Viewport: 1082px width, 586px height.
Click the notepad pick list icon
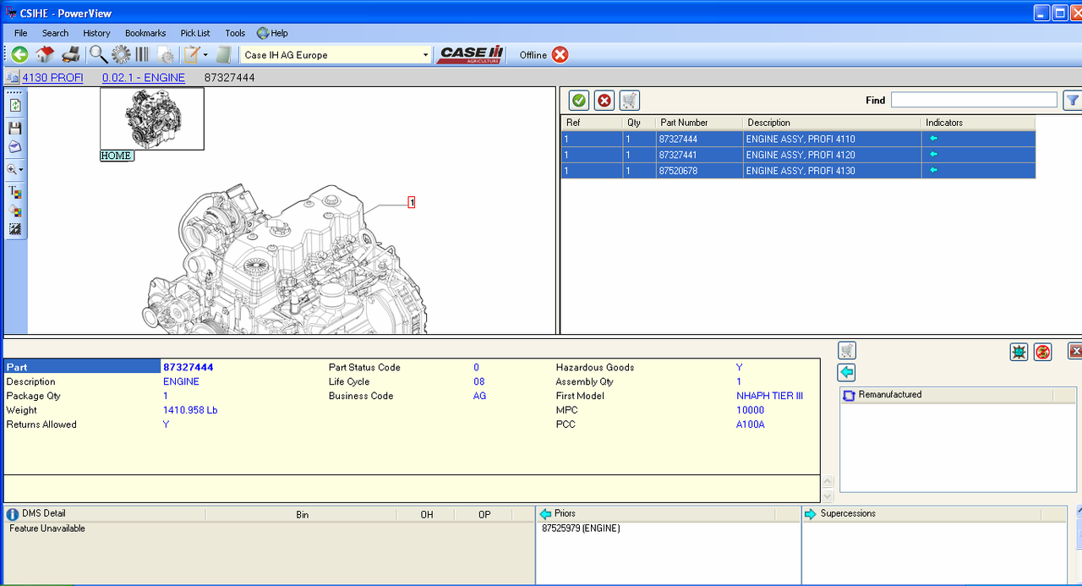pos(192,54)
